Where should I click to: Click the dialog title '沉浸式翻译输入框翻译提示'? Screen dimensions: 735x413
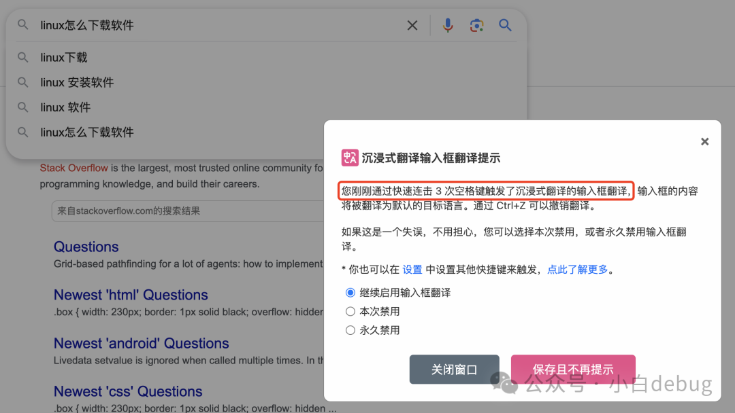point(431,158)
